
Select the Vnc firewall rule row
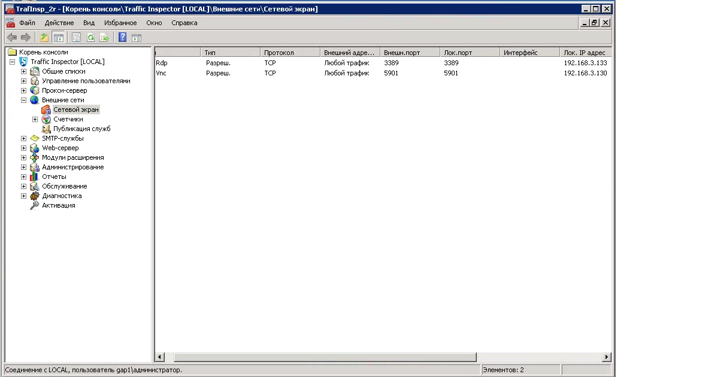click(383, 73)
